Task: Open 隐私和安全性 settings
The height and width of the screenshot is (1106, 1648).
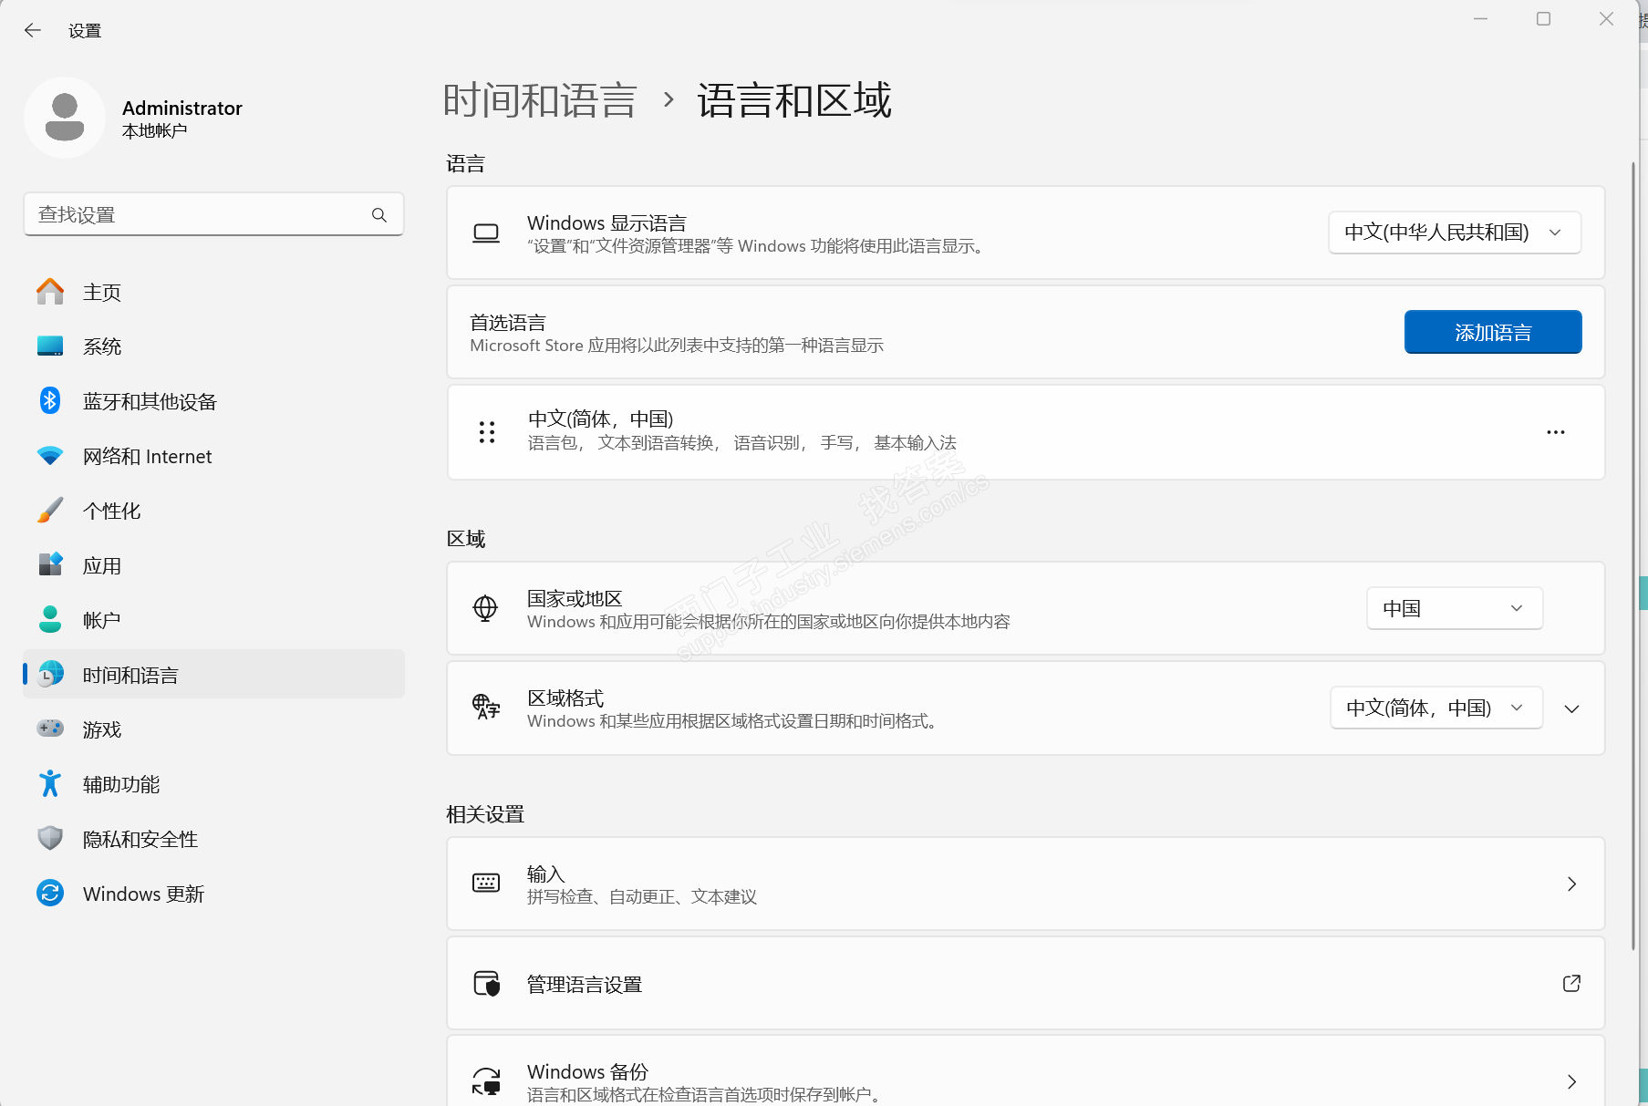Action: point(213,839)
